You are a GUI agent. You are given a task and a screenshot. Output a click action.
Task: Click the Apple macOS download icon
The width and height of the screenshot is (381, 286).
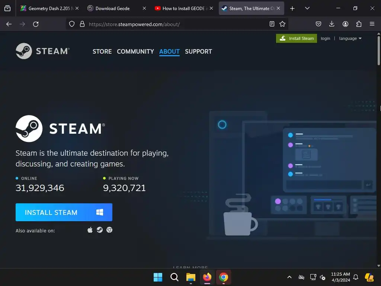tap(90, 230)
